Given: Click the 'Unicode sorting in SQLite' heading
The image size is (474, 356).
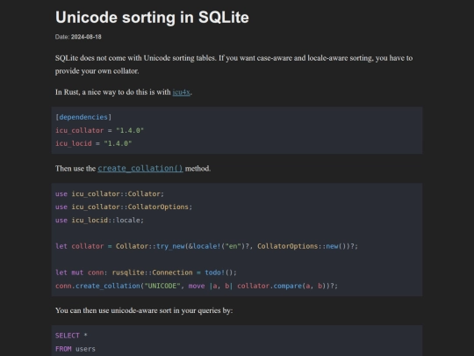Looking at the screenshot, I should click(152, 18).
